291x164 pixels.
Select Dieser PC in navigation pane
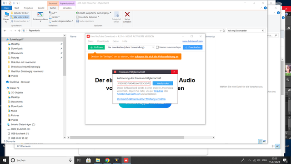(x=14, y=88)
